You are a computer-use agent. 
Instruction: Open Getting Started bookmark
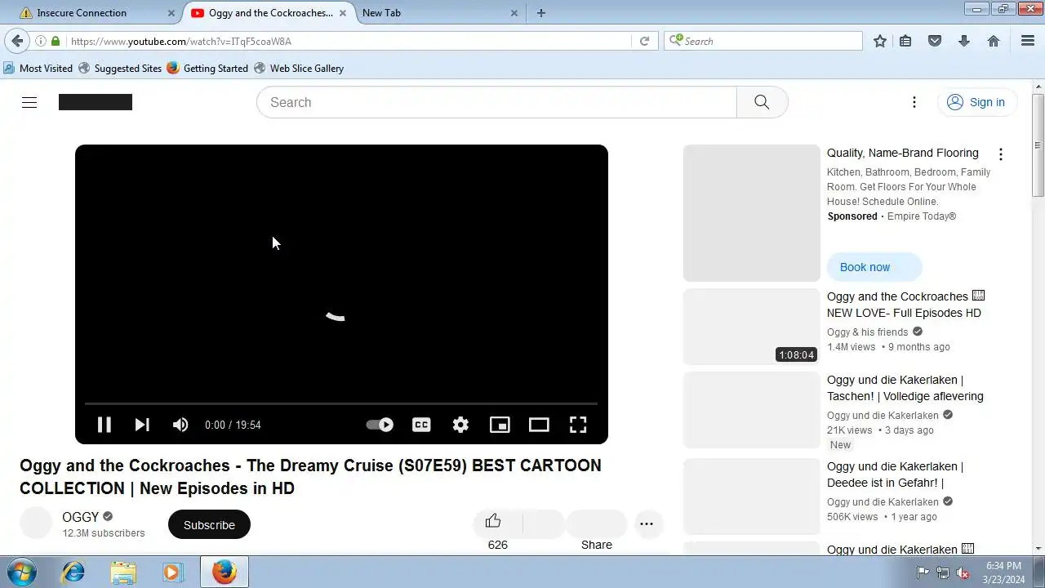point(207,69)
